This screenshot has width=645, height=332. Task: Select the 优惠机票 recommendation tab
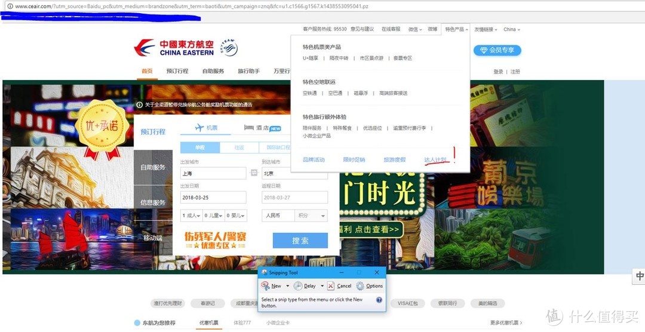pos(209,323)
